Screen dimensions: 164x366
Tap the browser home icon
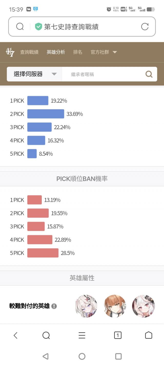(149, 335)
